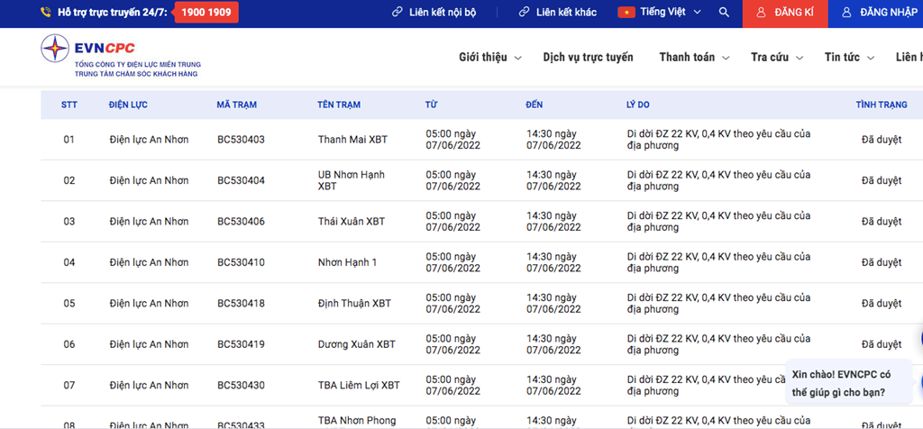
Task: Open the Dịch vụ trực tuyến menu item
Action: [588, 58]
